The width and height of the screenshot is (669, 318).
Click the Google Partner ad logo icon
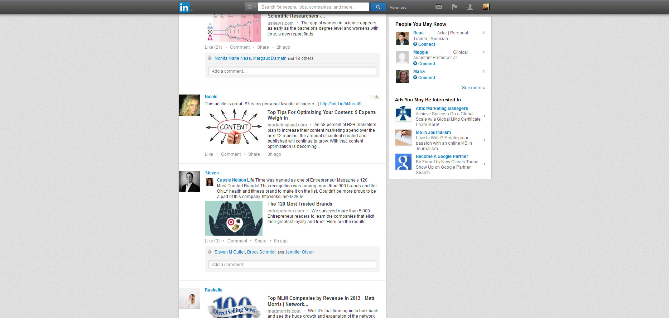pyautogui.click(x=403, y=162)
